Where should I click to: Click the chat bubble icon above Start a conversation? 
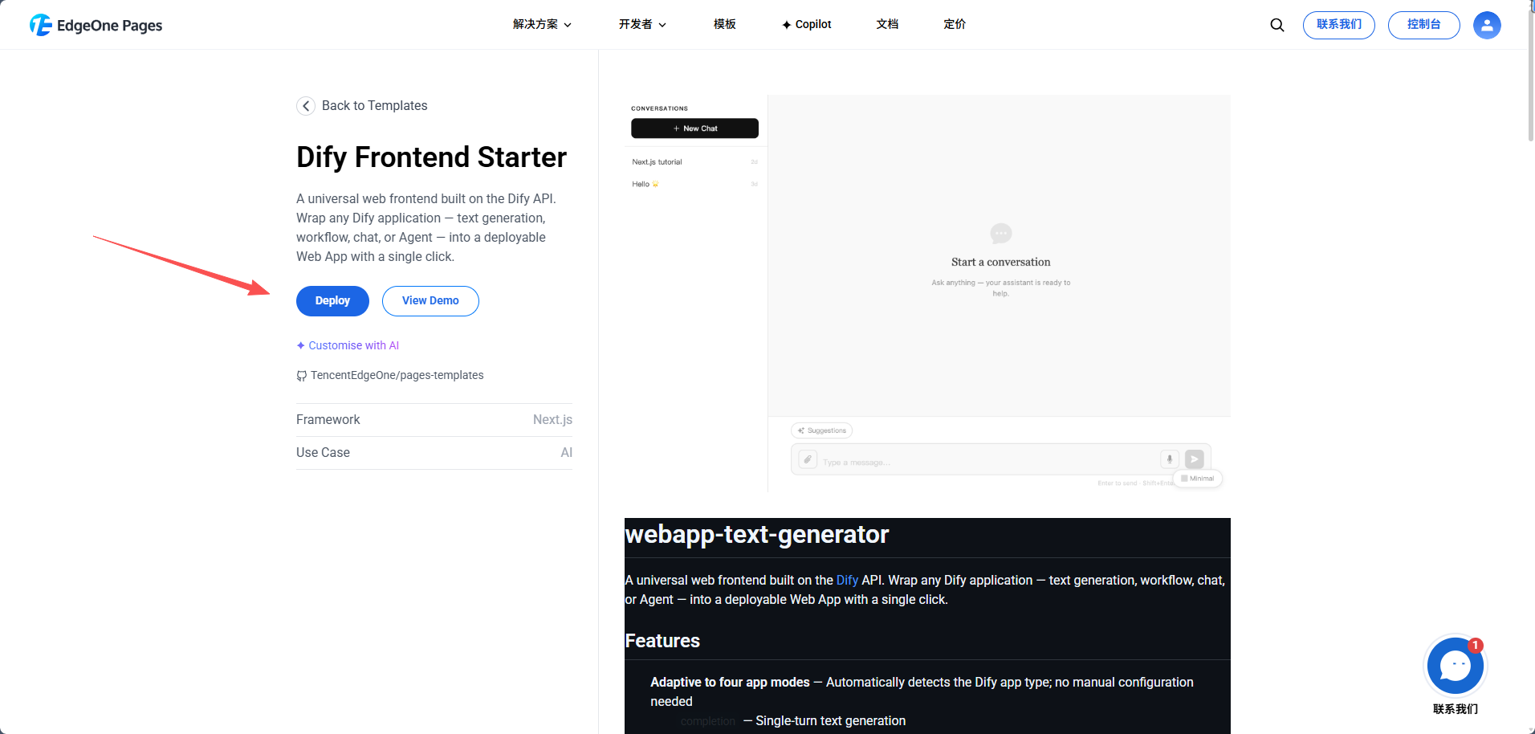pos(1001,234)
